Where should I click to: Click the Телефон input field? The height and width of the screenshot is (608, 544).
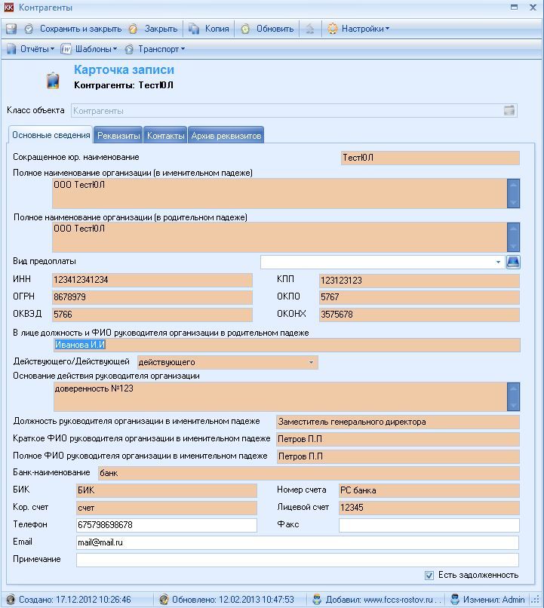coord(167,525)
